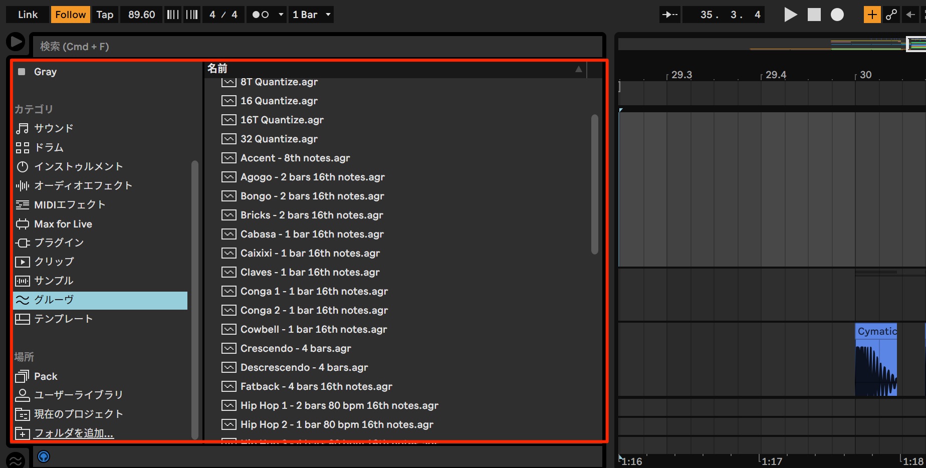Click the groove file list scrollbar

click(595, 184)
